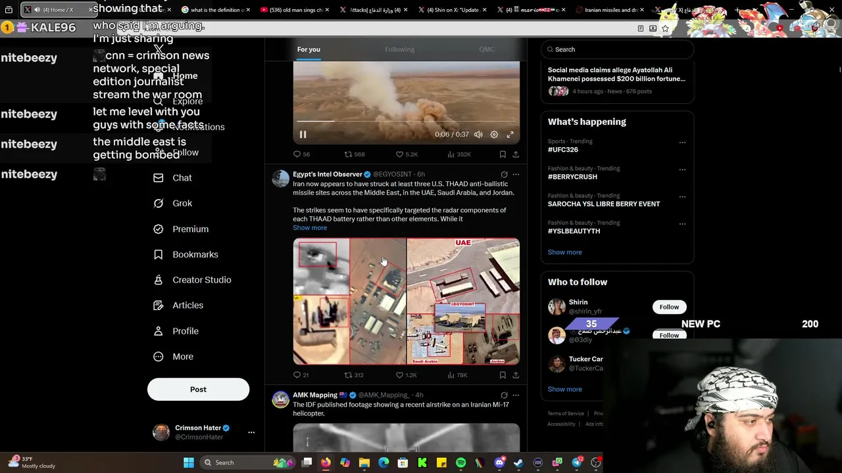Image resolution: width=842 pixels, height=473 pixels.
Task: Open Spotify from the taskbar
Action: [x=460, y=462]
